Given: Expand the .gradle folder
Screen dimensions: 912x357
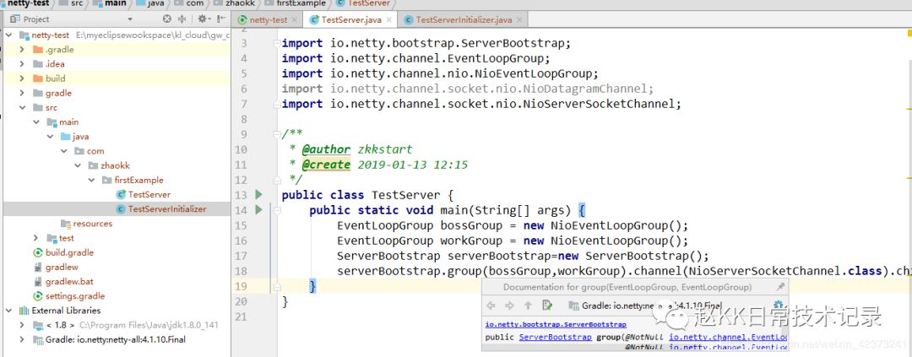Looking at the screenshot, I should tap(22, 50).
